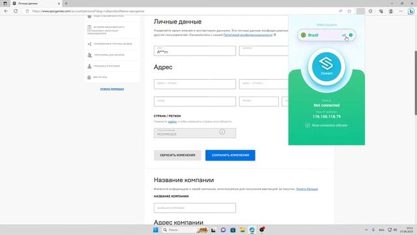The height and width of the screenshot is (235, 417).
Task: Select the Личные данные browser tab
Action: 36,3
